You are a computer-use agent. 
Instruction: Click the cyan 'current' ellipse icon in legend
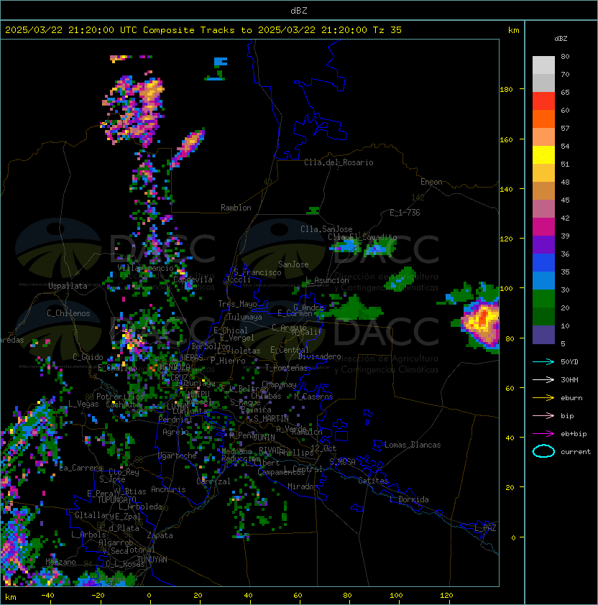pyautogui.click(x=543, y=451)
